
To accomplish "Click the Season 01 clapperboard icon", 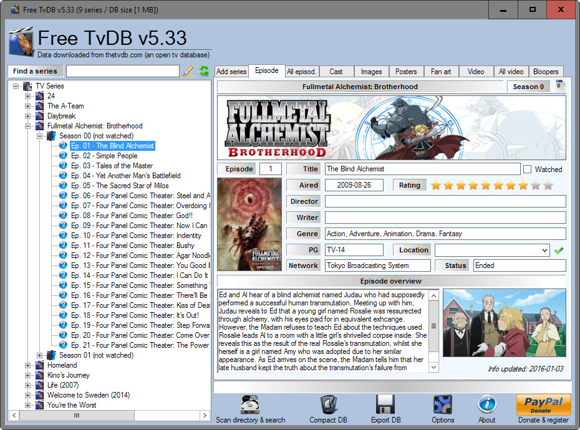I will coord(51,355).
